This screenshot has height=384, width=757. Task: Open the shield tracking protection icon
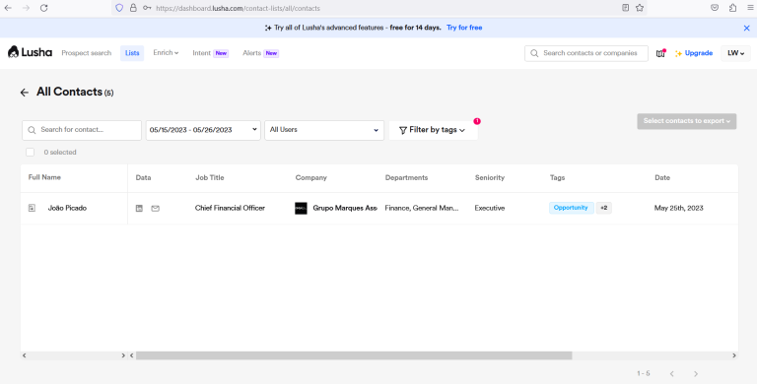[119, 8]
